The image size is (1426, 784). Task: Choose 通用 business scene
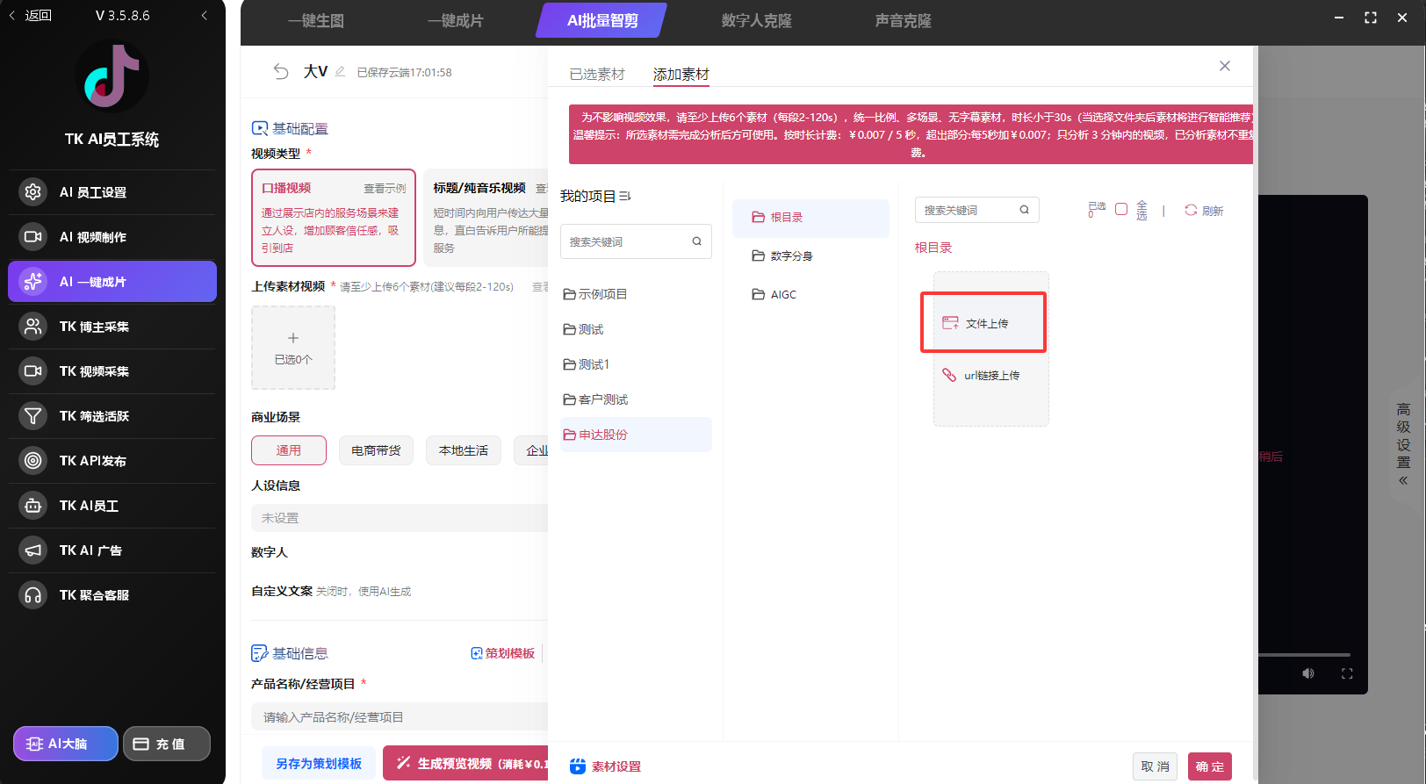289,450
